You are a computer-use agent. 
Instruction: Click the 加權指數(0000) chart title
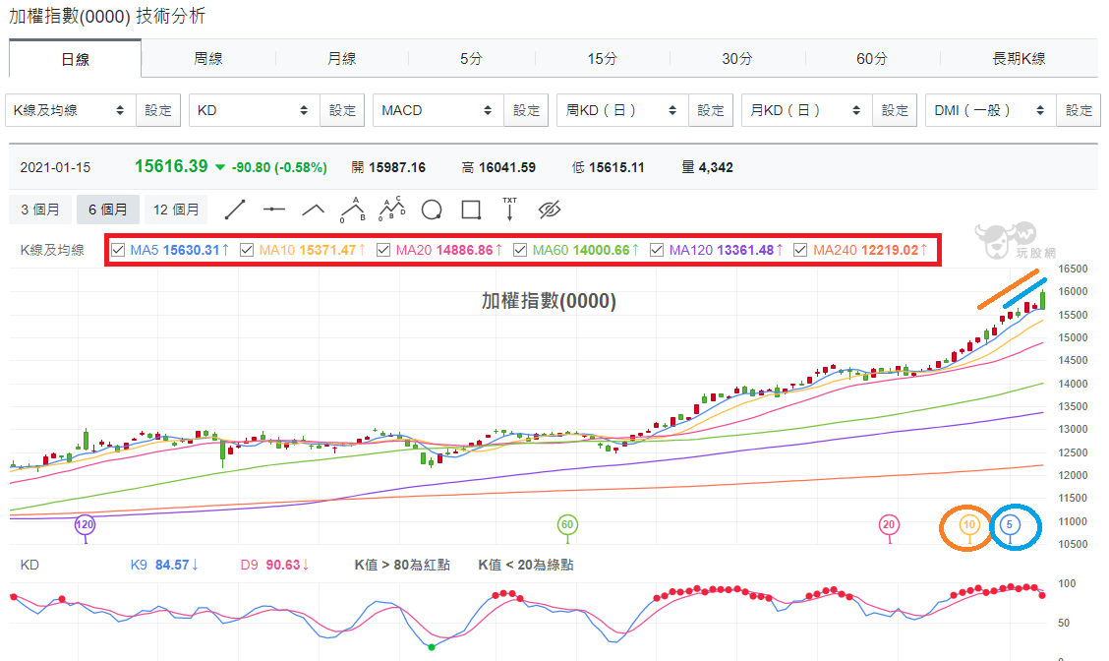coord(549,301)
